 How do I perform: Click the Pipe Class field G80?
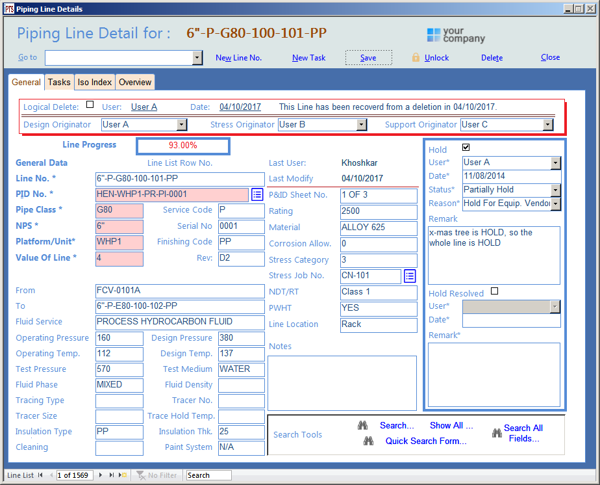tap(119, 211)
